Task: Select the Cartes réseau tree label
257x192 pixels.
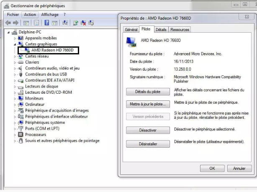Action: [x=37, y=56]
